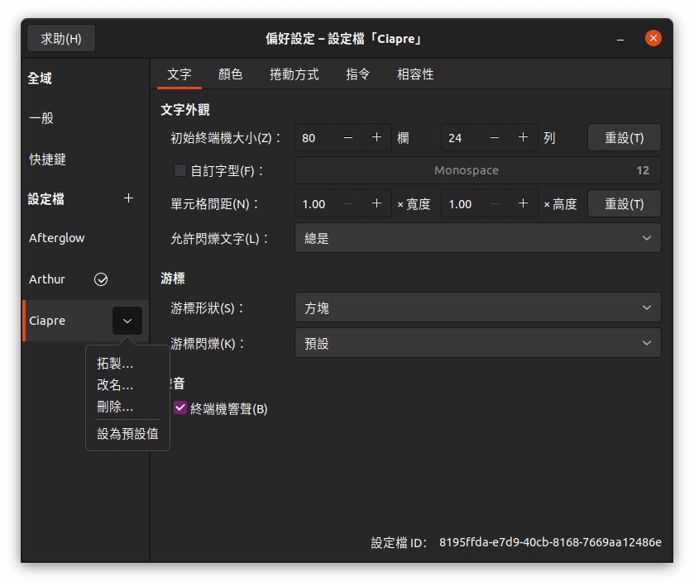Uncheck the 終端機響聲 terminal bell checkbox
This screenshot has width=694, height=586.
click(179, 407)
